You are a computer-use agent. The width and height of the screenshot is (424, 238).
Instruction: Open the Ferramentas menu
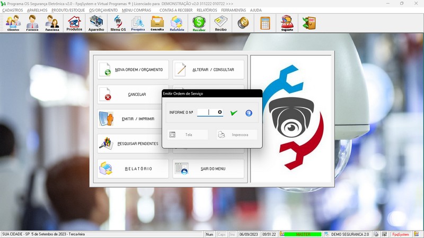(234, 10)
